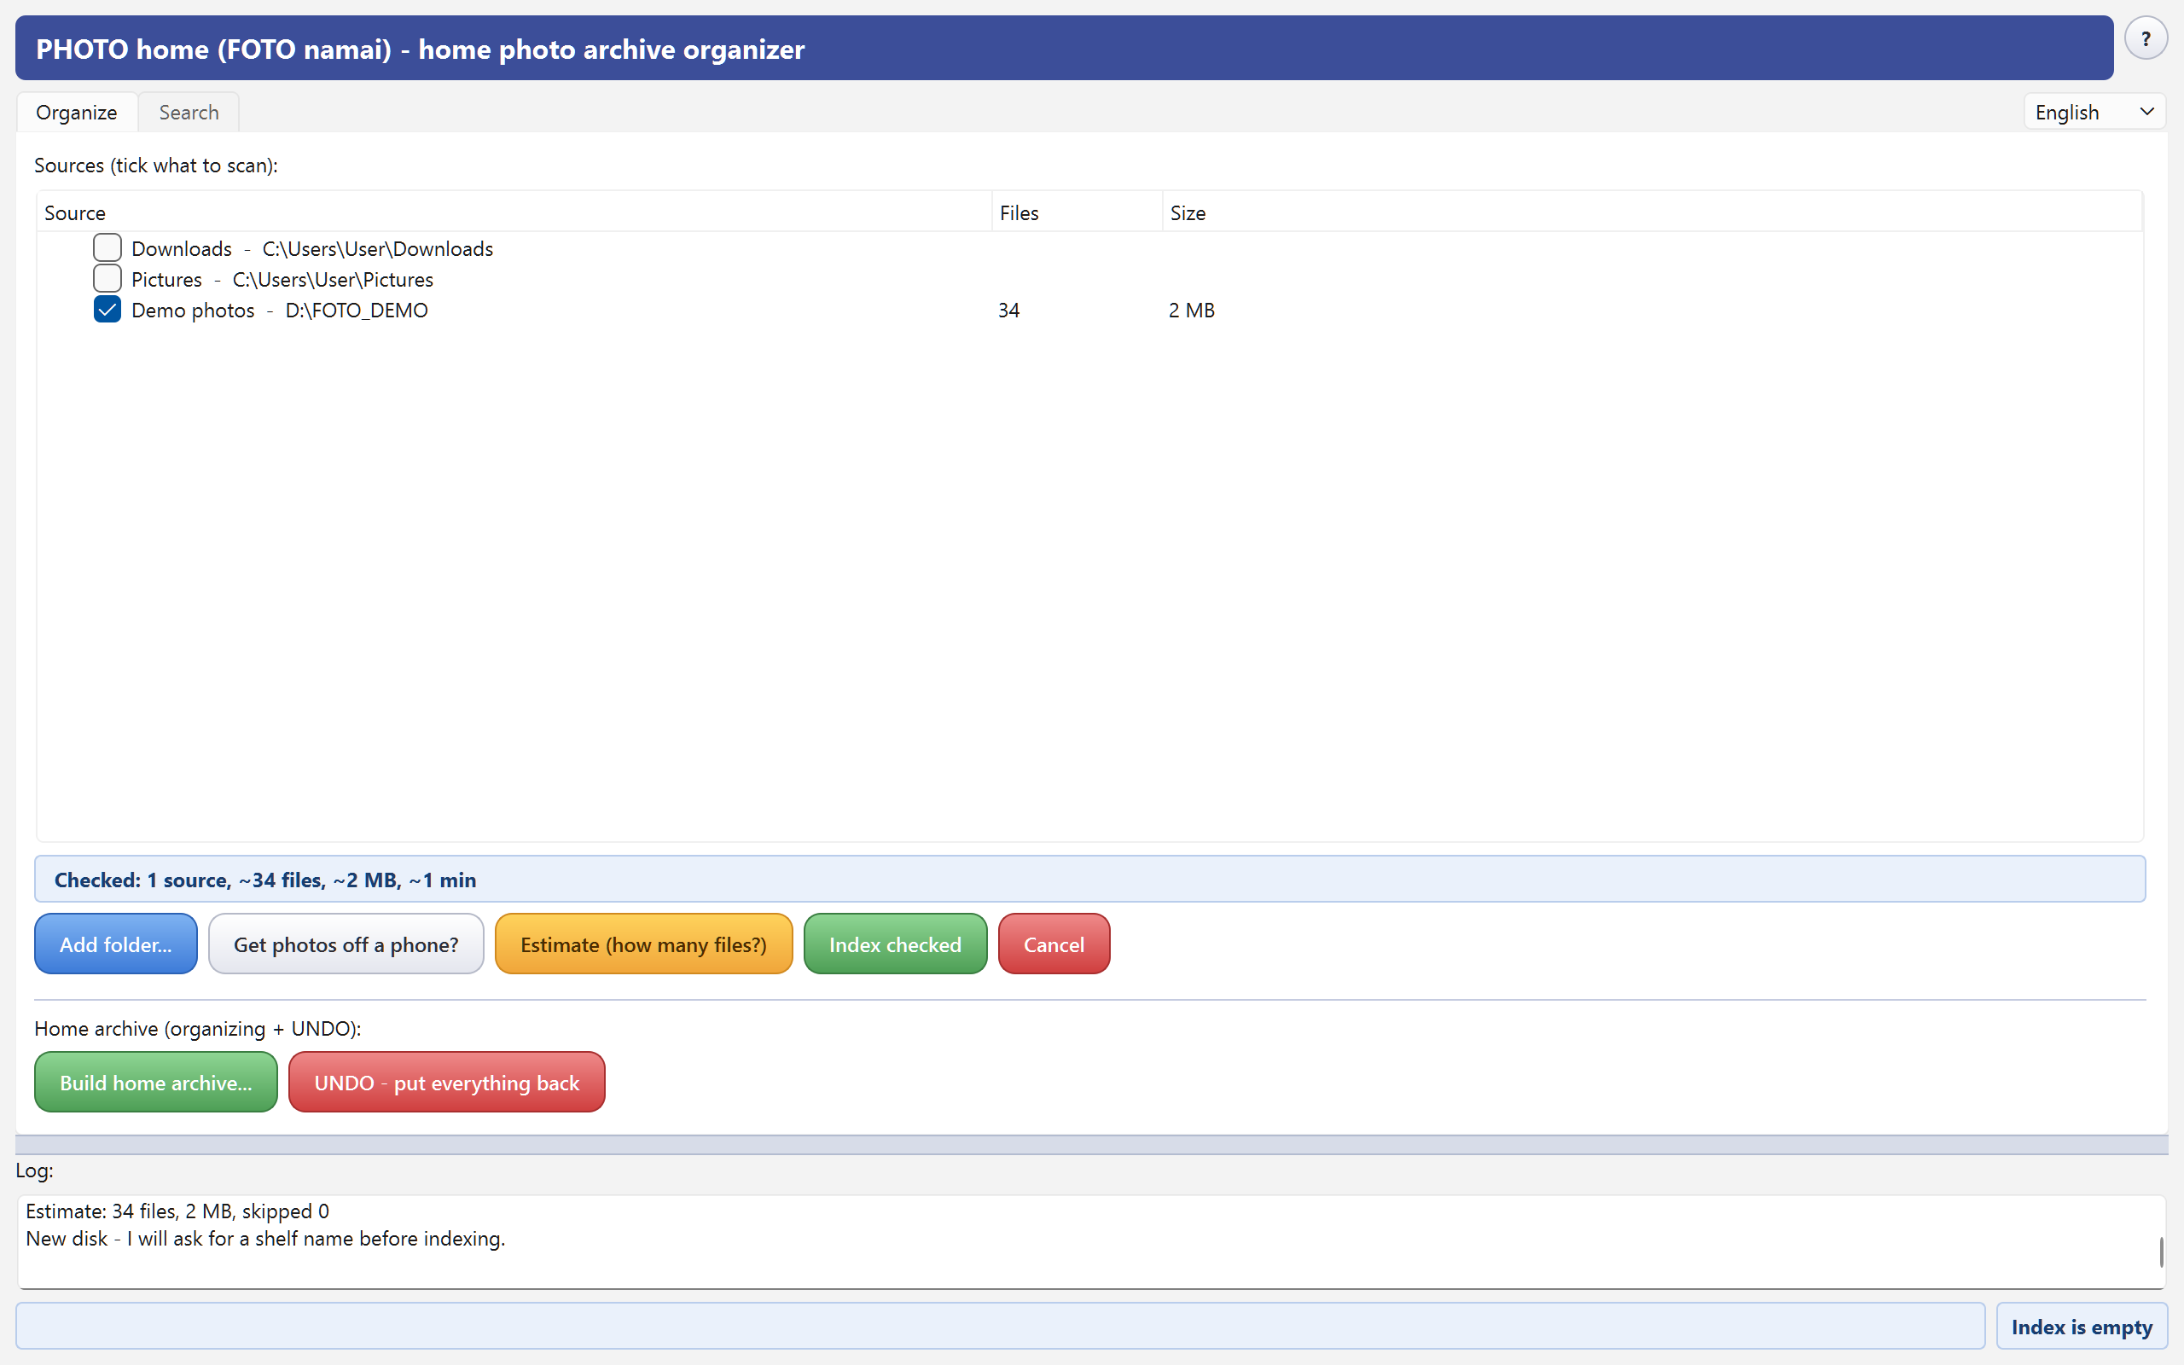This screenshot has height=1365, width=2184.
Task: Click the log line about Estimate
Action: 177,1211
